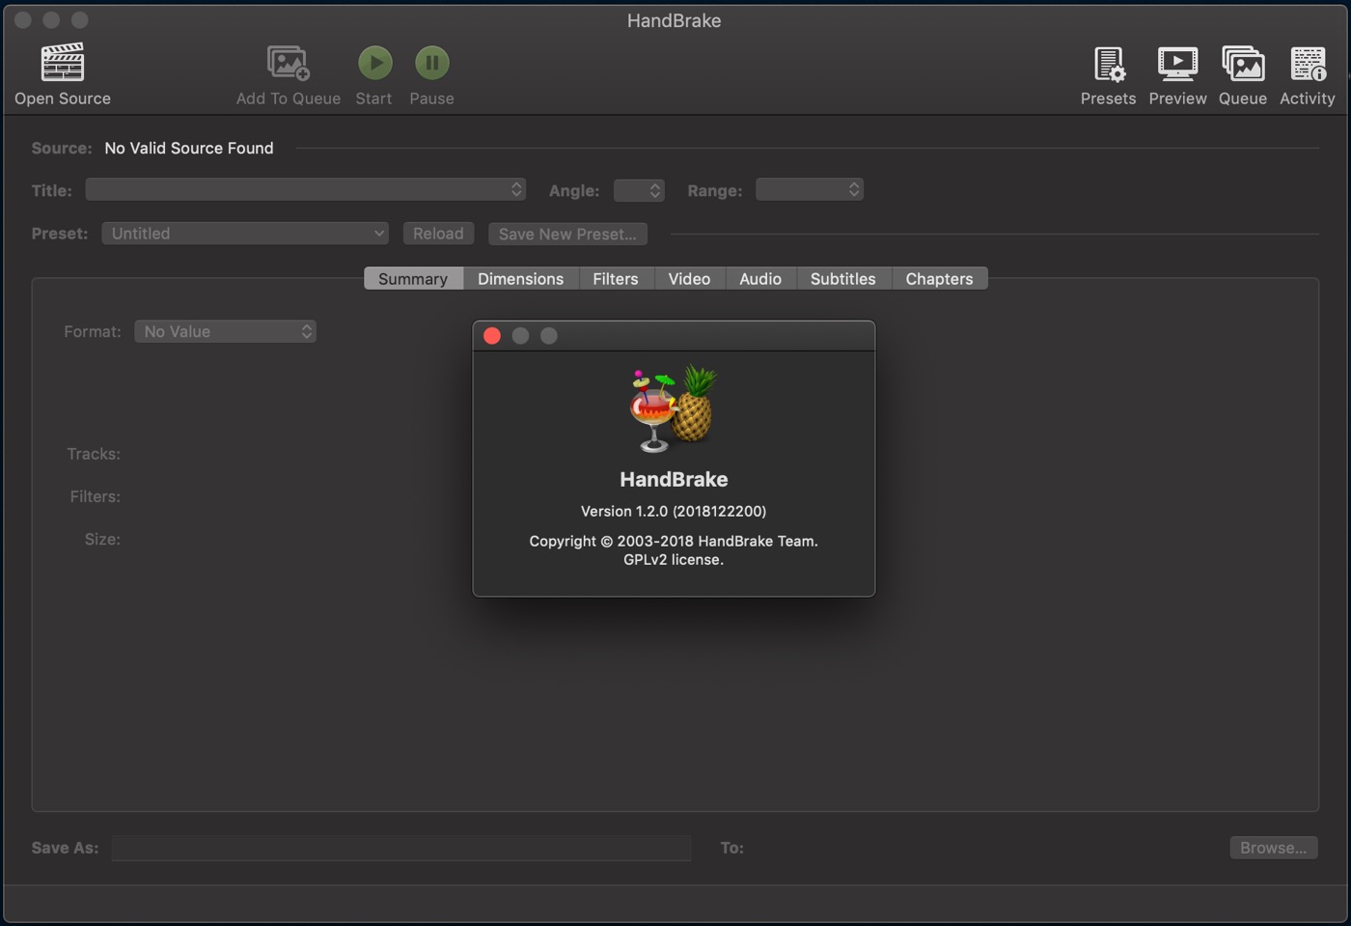Viewport: 1351px width, 926px height.
Task: Click the Add To Queue icon
Action: click(288, 63)
